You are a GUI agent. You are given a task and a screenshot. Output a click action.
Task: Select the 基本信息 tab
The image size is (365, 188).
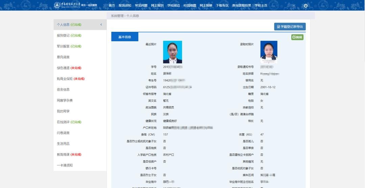125,37
